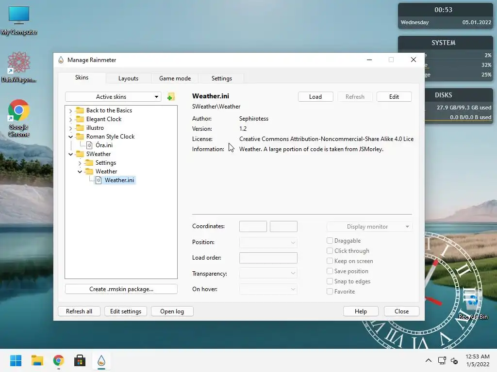This screenshot has width=497, height=372.
Task: Click the Refresh all button
Action: pyautogui.click(x=79, y=311)
